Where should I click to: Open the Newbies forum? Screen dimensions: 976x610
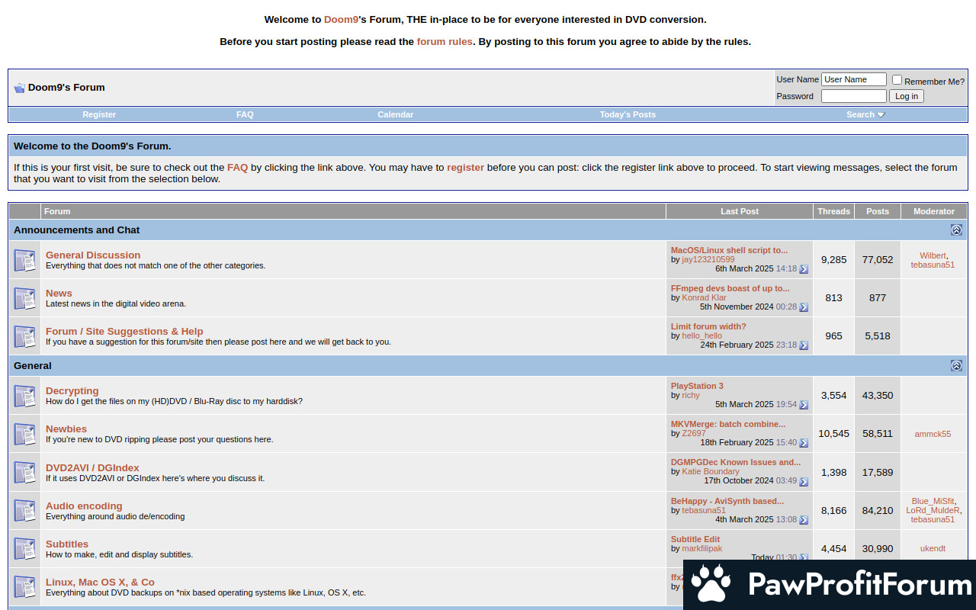(x=66, y=429)
